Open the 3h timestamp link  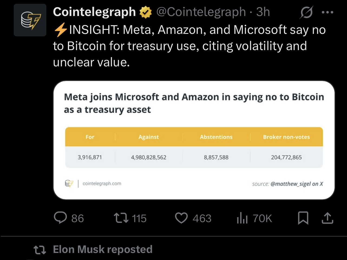coord(263,12)
